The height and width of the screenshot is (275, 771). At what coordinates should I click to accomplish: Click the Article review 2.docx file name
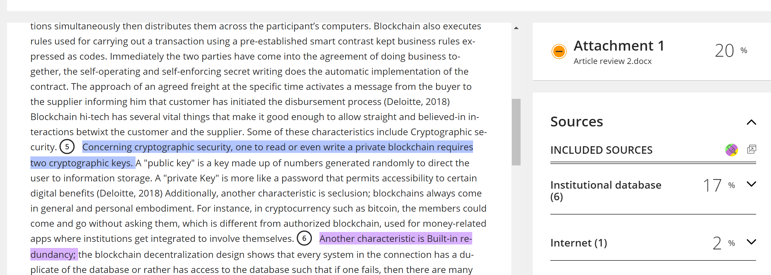click(612, 61)
